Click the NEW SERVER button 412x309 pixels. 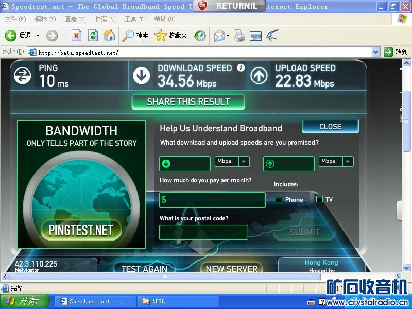tap(231, 268)
